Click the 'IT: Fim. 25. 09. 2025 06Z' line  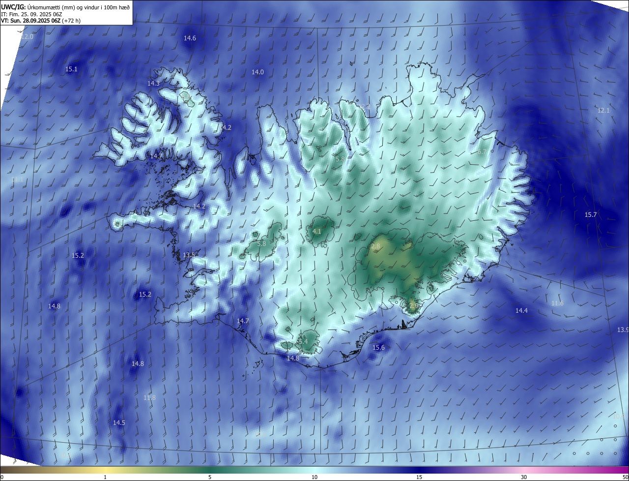pos(32,14)
